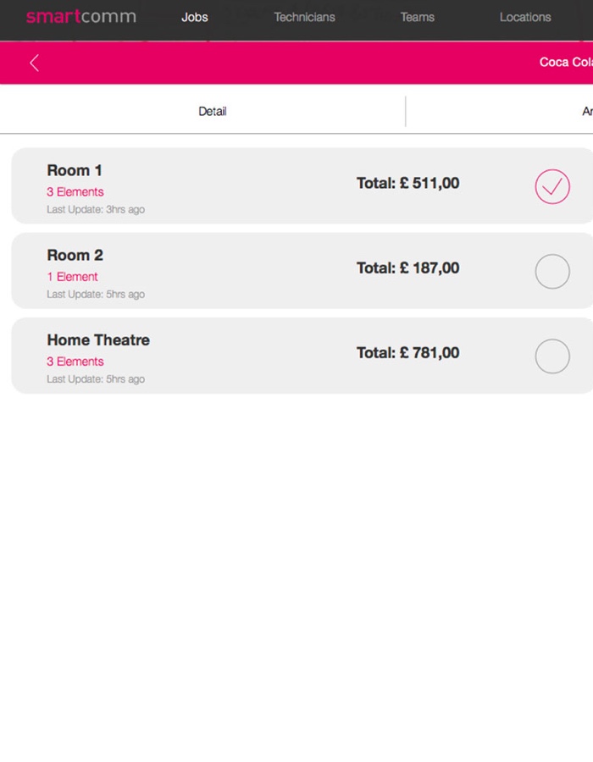
Task: Select the Room 2 circle checkbox
Action: coord(552,271)
